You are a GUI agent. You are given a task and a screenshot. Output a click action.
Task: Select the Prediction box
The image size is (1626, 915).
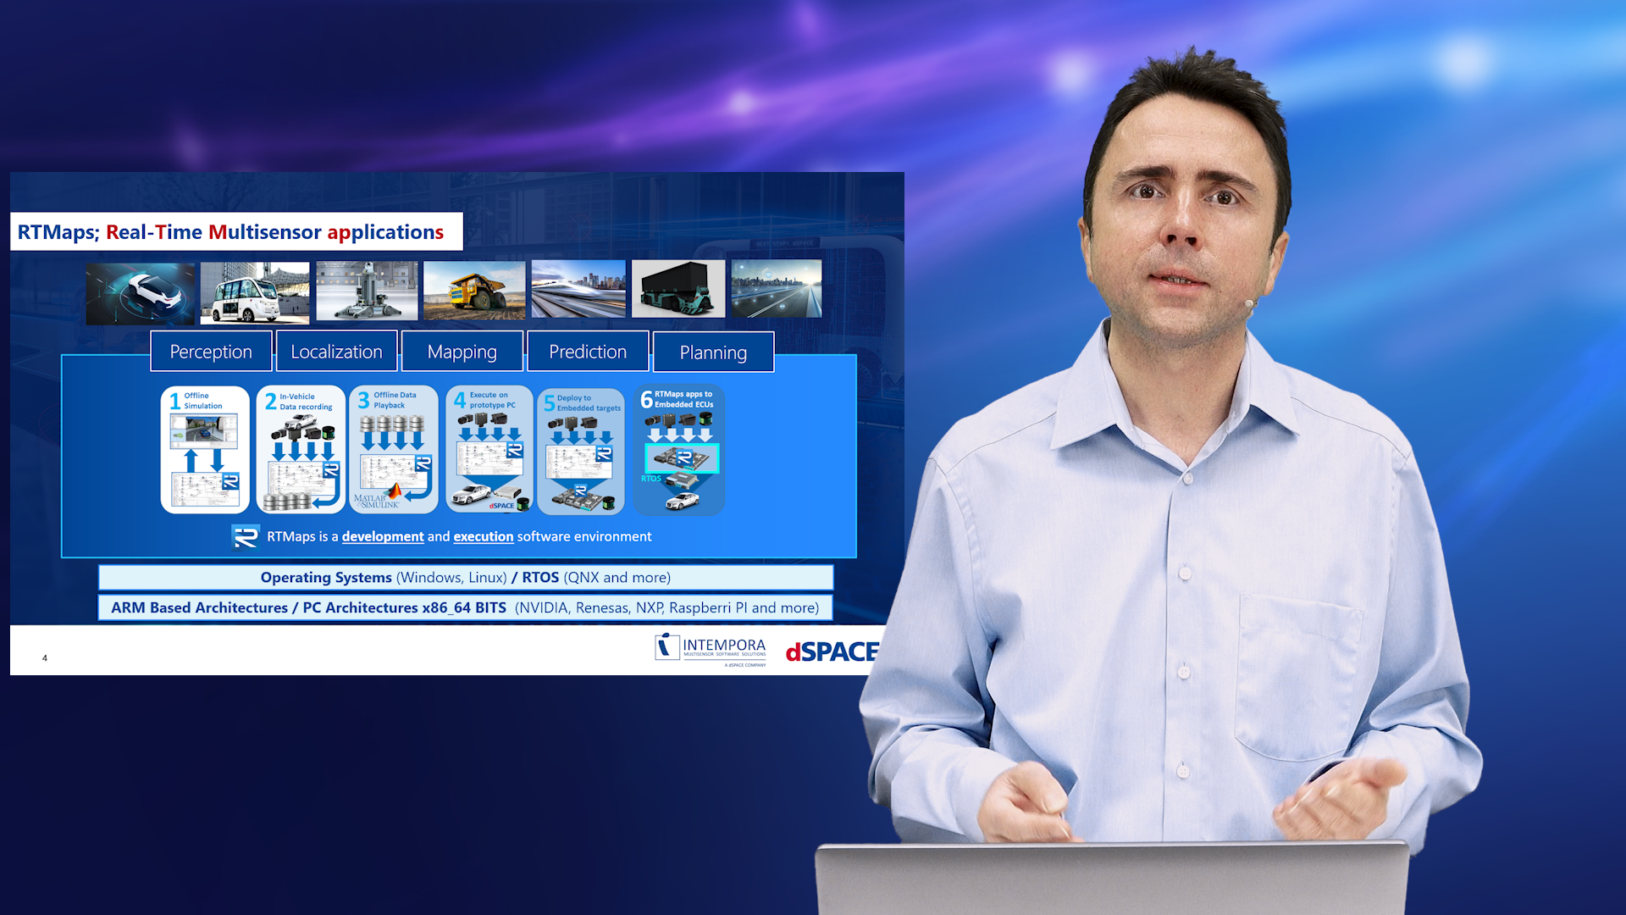click(588, 352)
